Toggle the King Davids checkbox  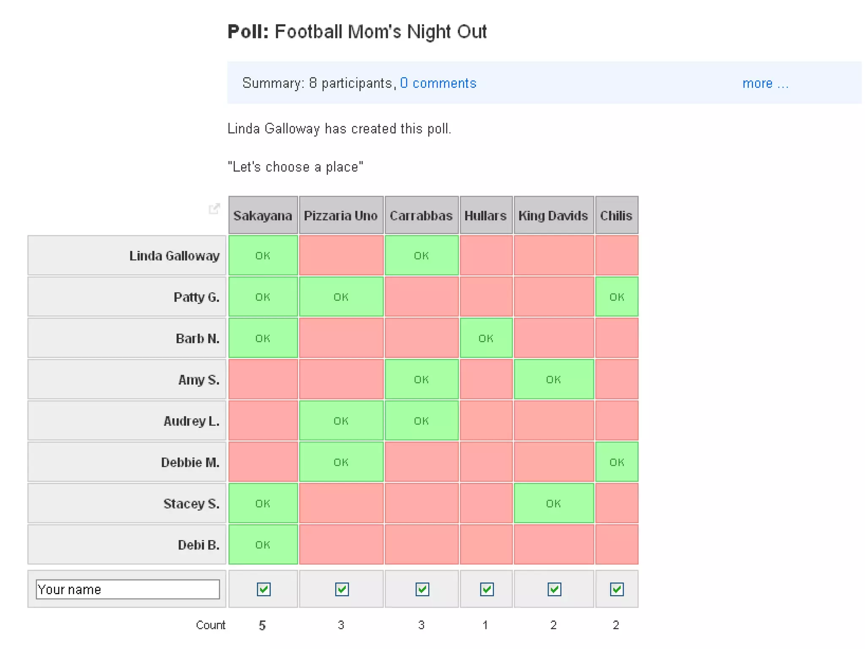(x=554, y=589)
